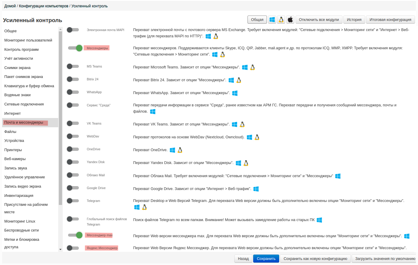Viewport: 418px width, 265px height.
Task: Open the Итоговая конфигурация view
Action: tap(390, 20)
